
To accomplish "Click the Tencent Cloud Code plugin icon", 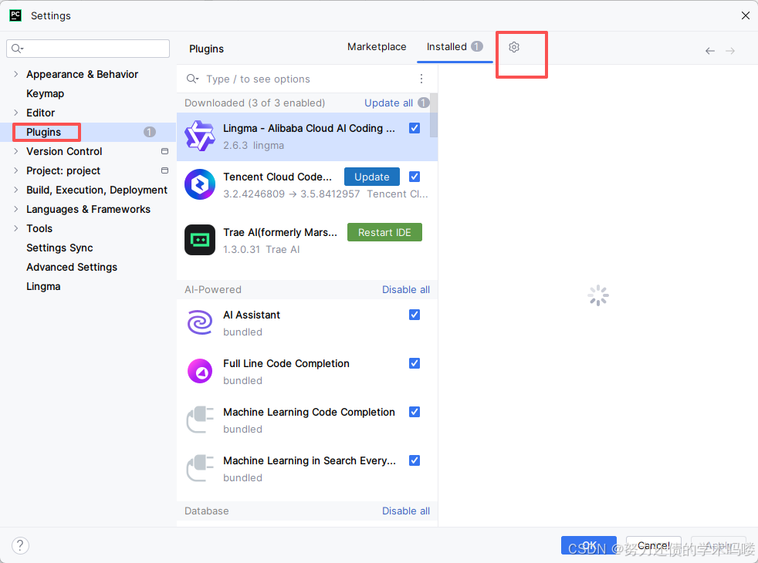I will coord(200,184).
